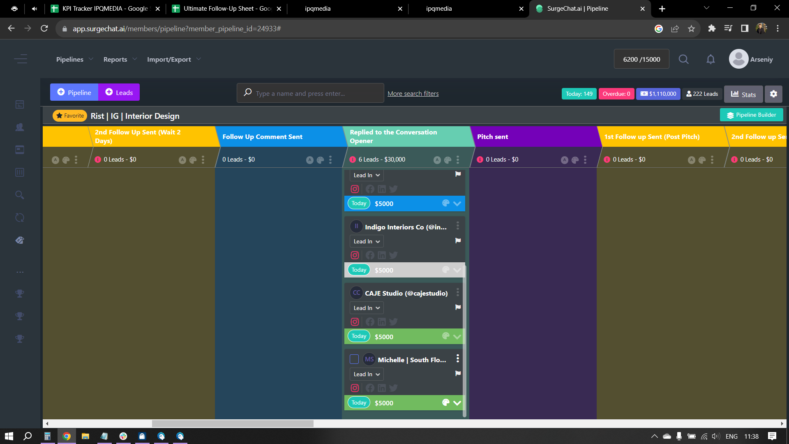Toggle the Favorite star badge

69,116
